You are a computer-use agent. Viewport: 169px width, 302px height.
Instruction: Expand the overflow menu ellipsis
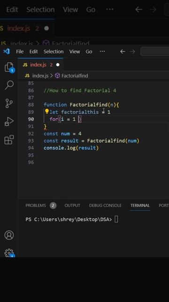pos(102,51)
